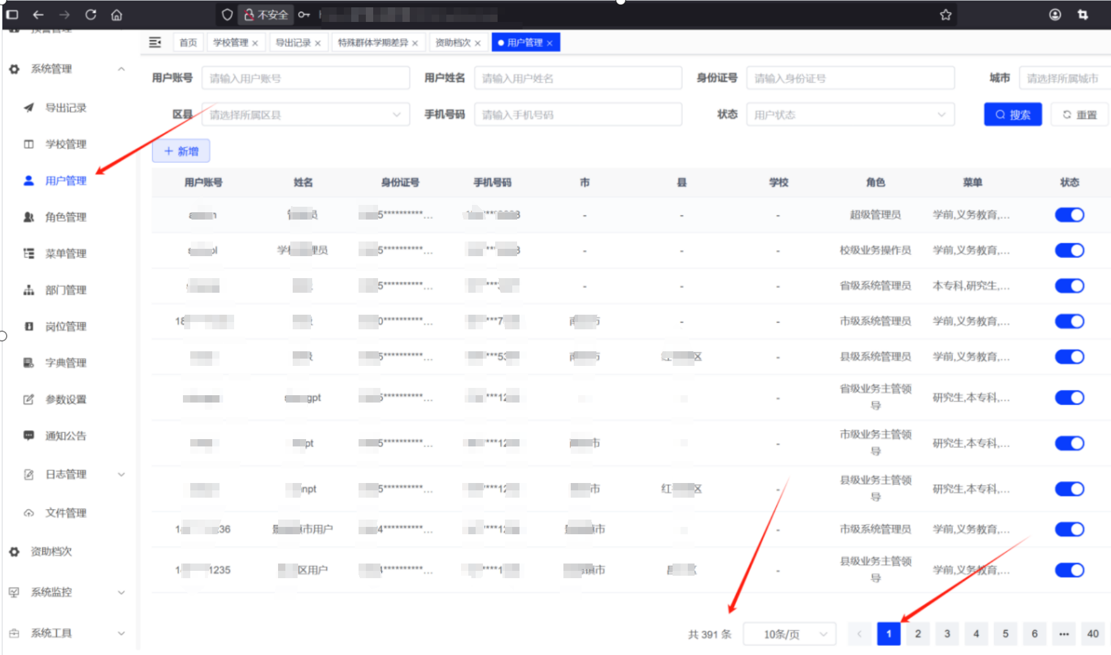Switch to the 特殊群体学期差异 tab
The height and width of the screenshot is (655, 1111).
coord(378,43)
